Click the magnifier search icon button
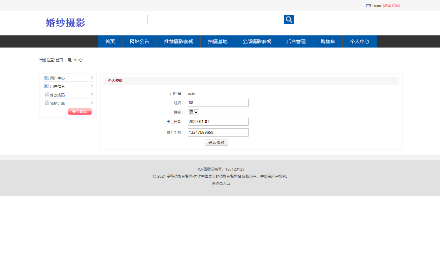 pyautogui.click(x=289, y=20)
